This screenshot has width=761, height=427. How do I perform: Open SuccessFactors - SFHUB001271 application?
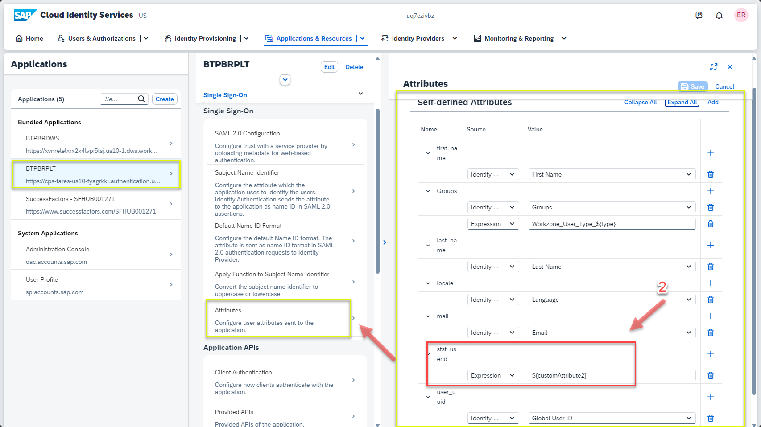pos(96,205)
